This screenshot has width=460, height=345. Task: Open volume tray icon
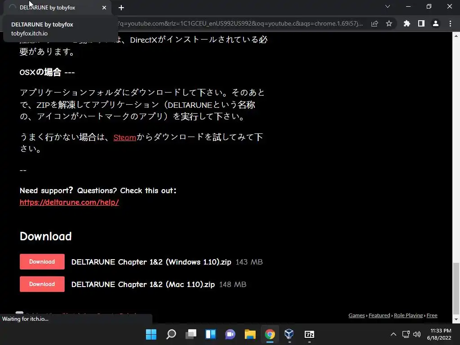tap(416, 334)
